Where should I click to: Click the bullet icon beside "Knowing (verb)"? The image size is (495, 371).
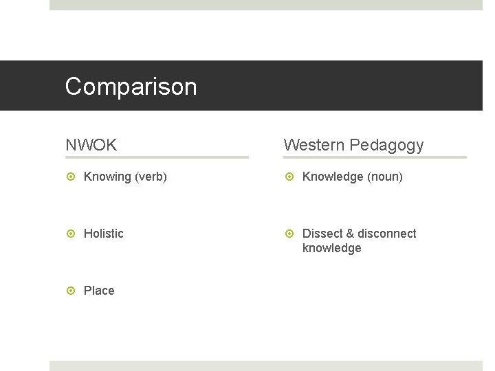(x=70, y=177)
